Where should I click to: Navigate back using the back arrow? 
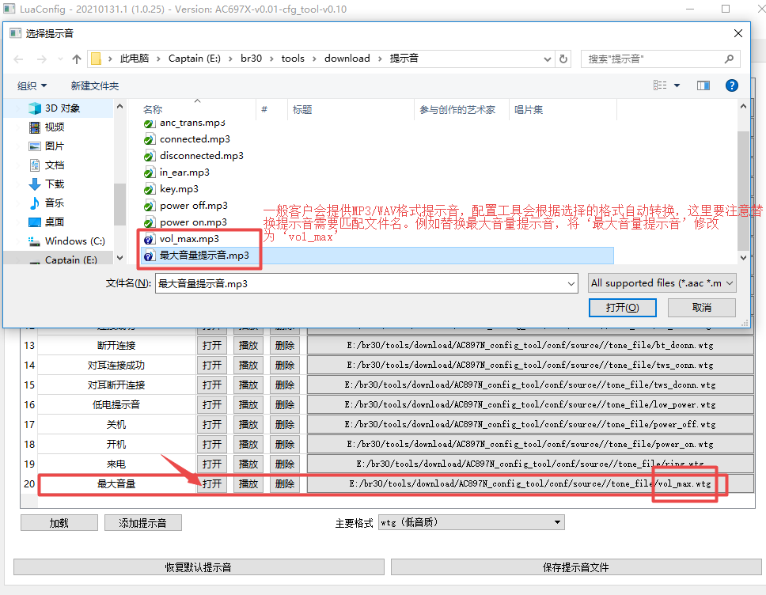17,58
